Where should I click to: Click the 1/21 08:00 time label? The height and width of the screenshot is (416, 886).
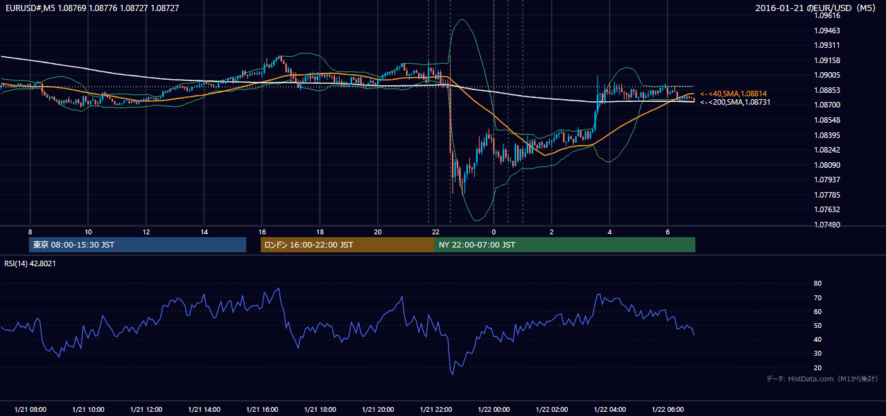[x=30, y=410]
